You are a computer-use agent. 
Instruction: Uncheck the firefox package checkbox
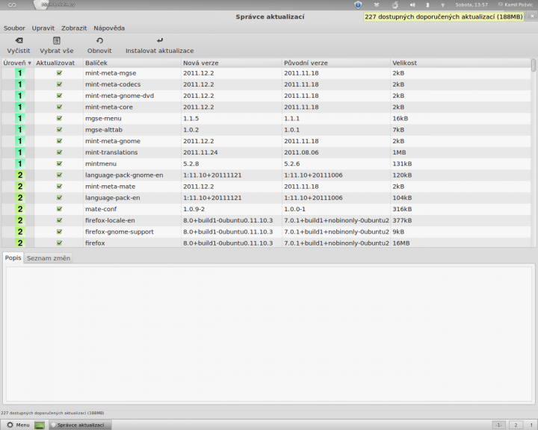(x=59, y=243)
